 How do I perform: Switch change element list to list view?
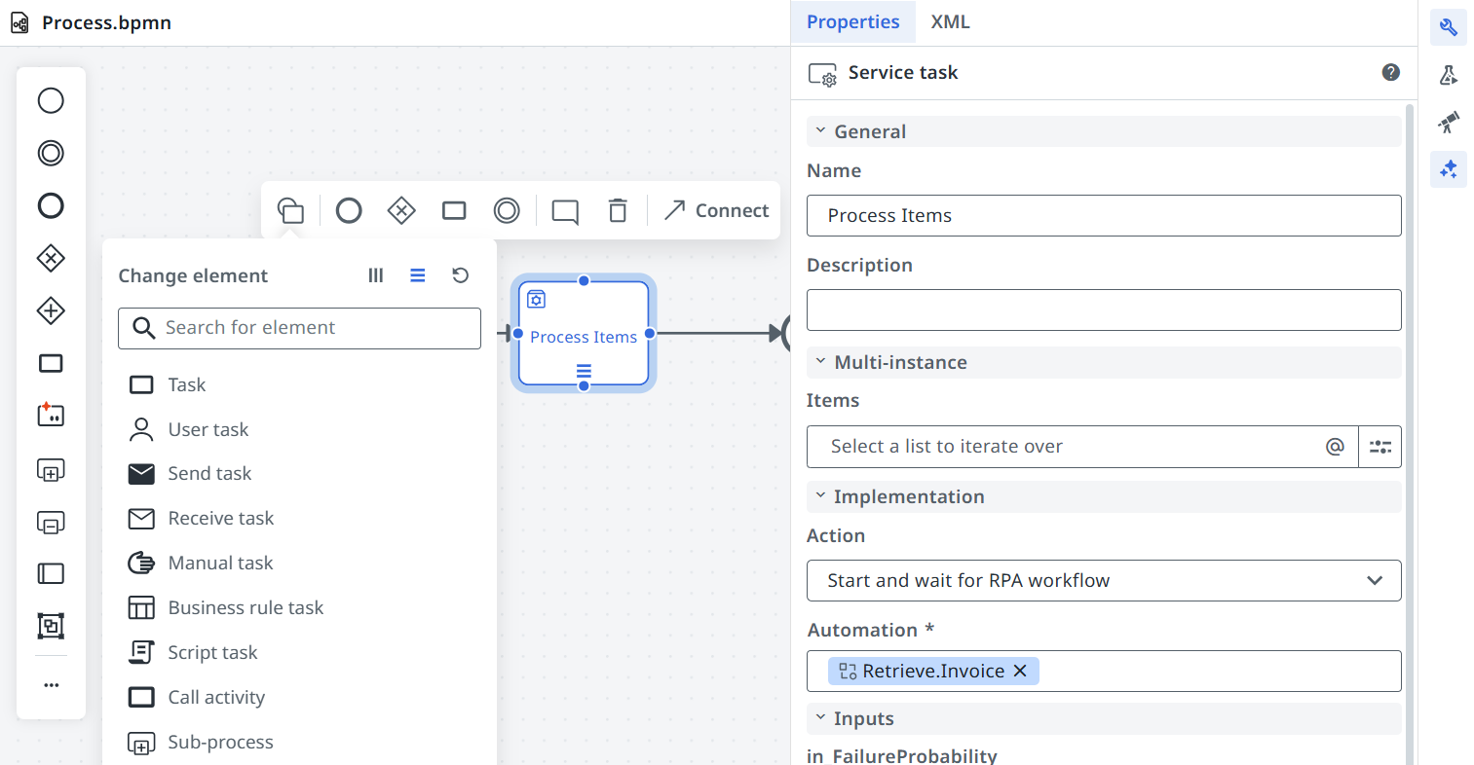[x=418, y=275]
